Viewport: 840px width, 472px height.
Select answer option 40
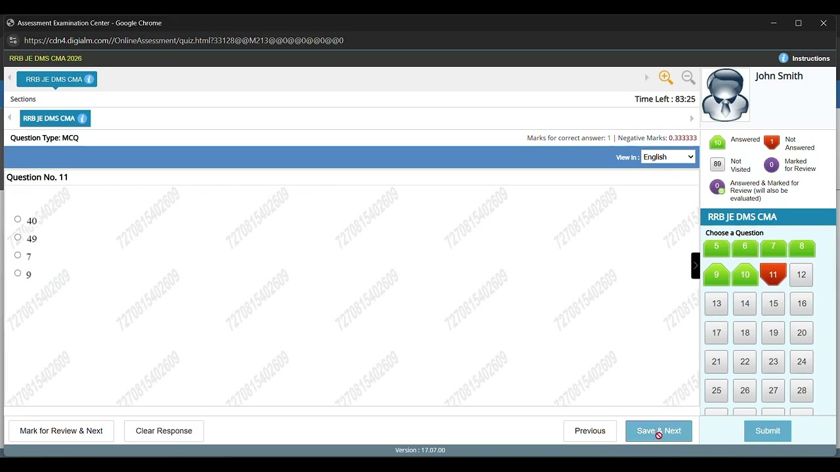click(18, 220)
